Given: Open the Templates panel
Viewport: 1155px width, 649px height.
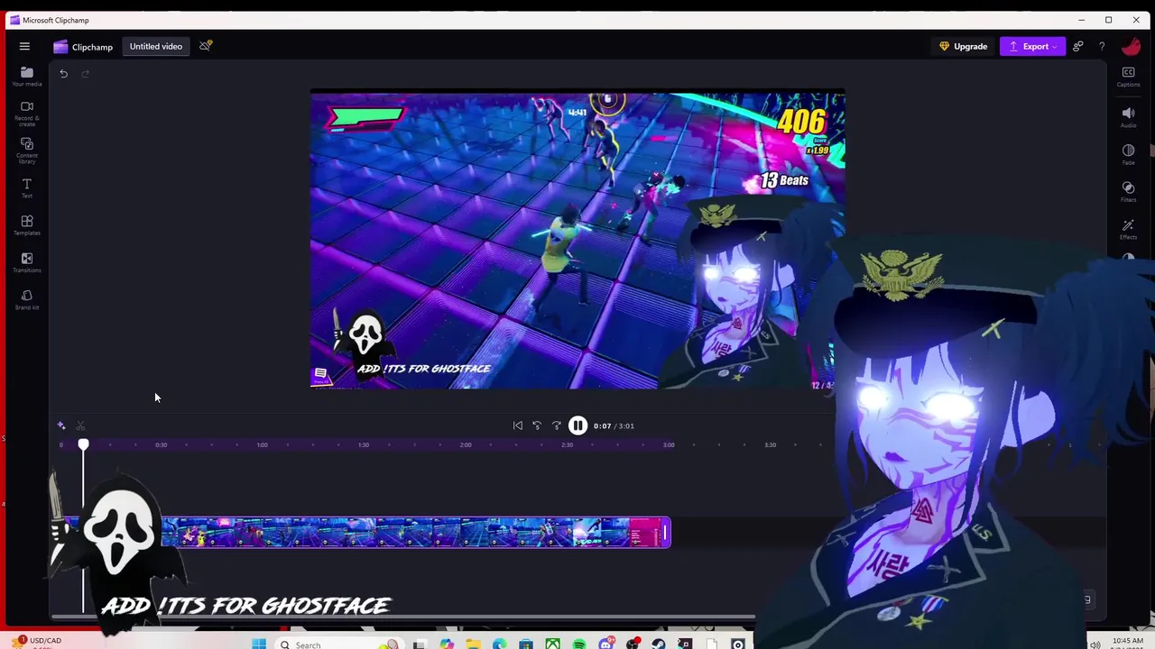Looking at the screenshot, I should 27,225.
